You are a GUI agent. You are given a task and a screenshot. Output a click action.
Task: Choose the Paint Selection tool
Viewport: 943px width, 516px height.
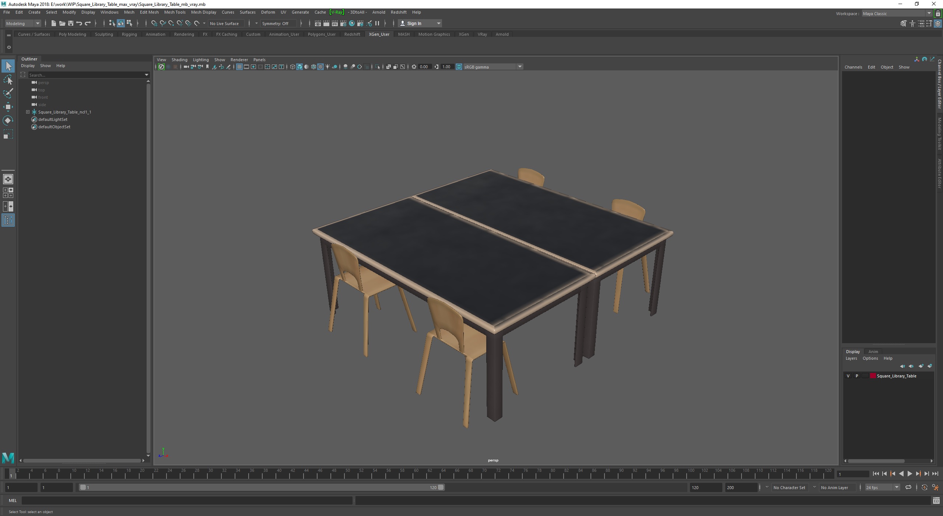pyautogui.click(x=8, y=93)
